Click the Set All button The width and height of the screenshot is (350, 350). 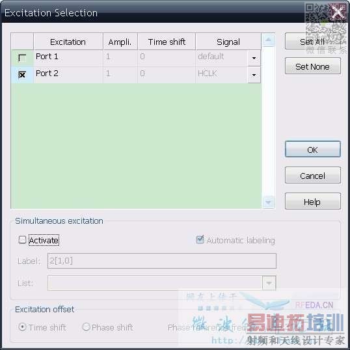[312, 42]
